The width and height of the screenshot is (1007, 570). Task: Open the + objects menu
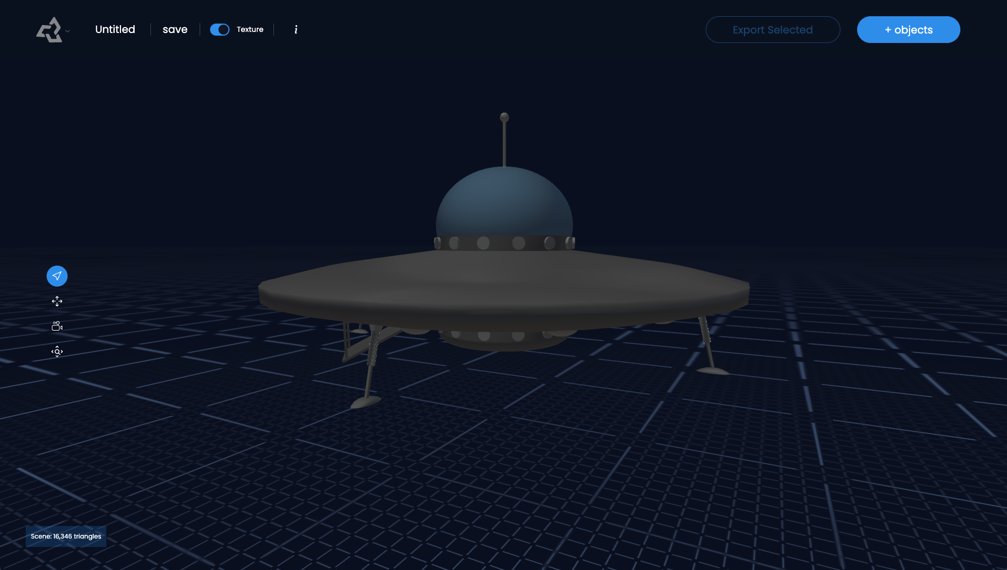coord(908,30)
